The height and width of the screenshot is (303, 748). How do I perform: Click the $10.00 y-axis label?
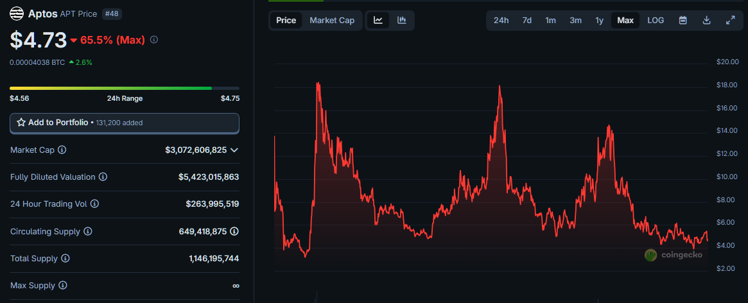[x=727, y=177]
